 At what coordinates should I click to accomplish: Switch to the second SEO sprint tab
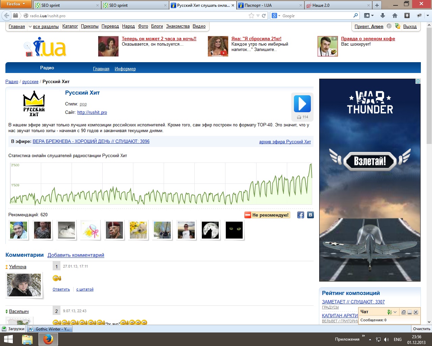[x=135, y=5]
